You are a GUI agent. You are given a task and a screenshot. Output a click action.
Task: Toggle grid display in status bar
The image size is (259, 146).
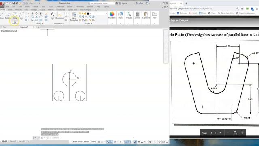coord(99,142)
